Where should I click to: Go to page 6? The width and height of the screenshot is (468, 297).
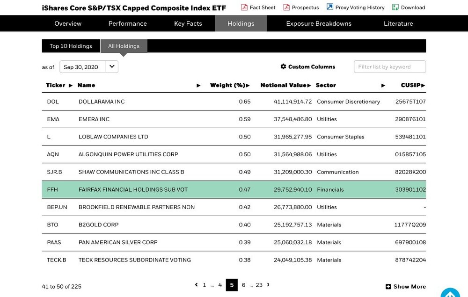(243, 285)
